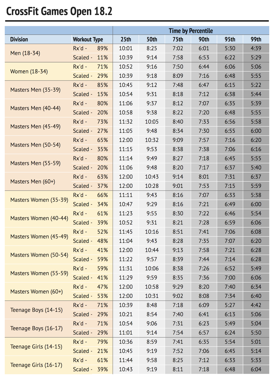The image size is (274, 379).
Task: Select Masters Women (60+) division label
Action: tap(36, 291)
